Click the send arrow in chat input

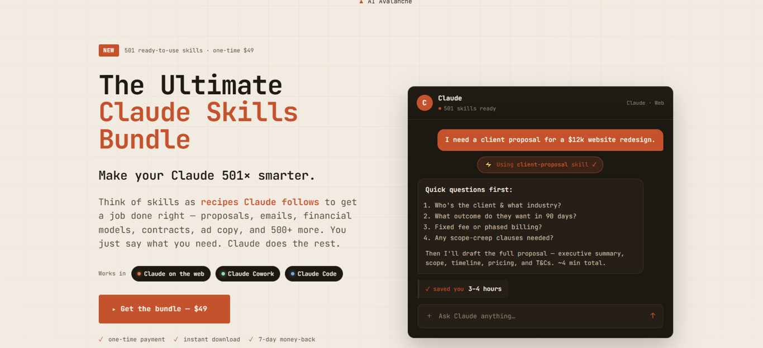(652, 316)
